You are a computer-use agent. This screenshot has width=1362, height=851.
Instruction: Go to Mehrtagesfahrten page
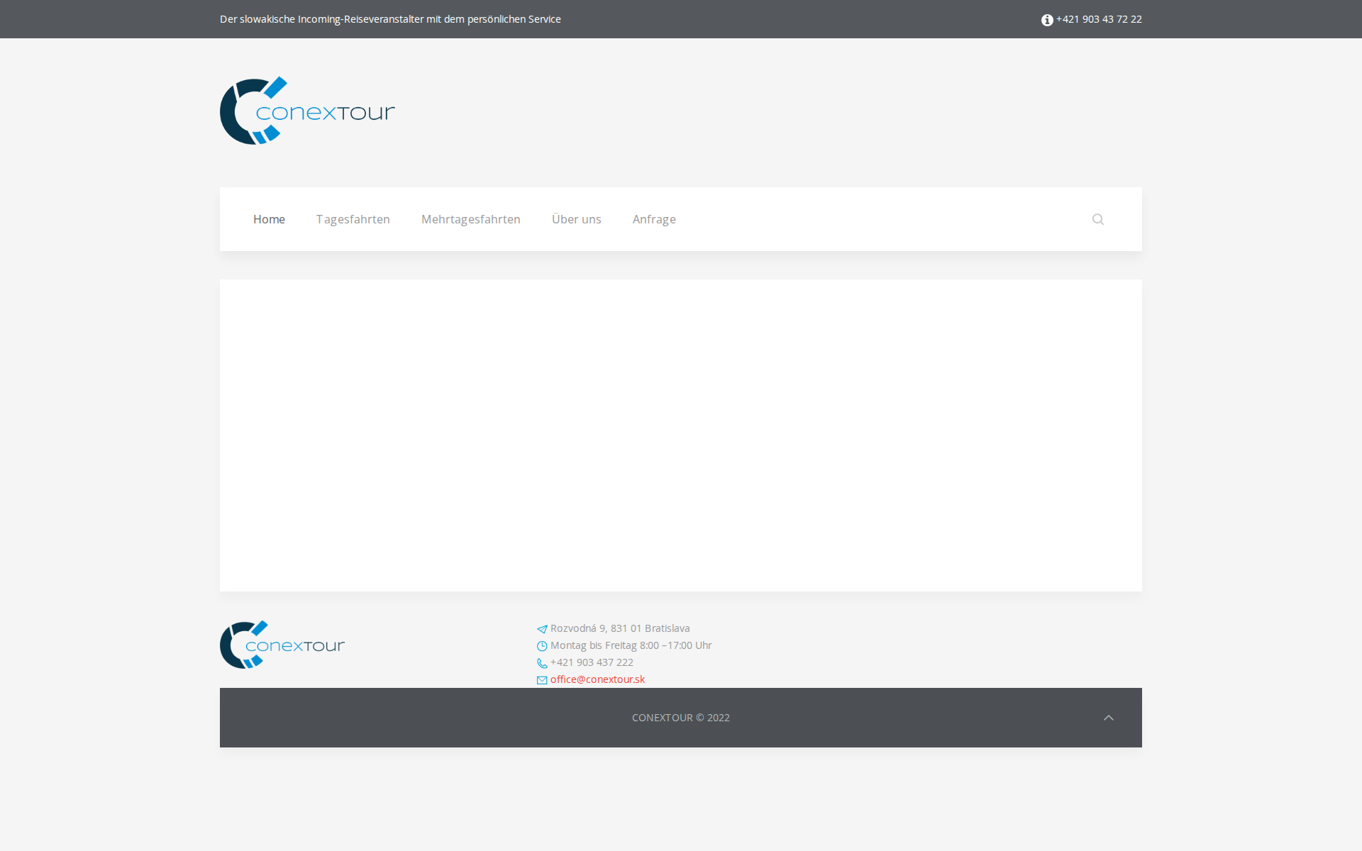470,219
